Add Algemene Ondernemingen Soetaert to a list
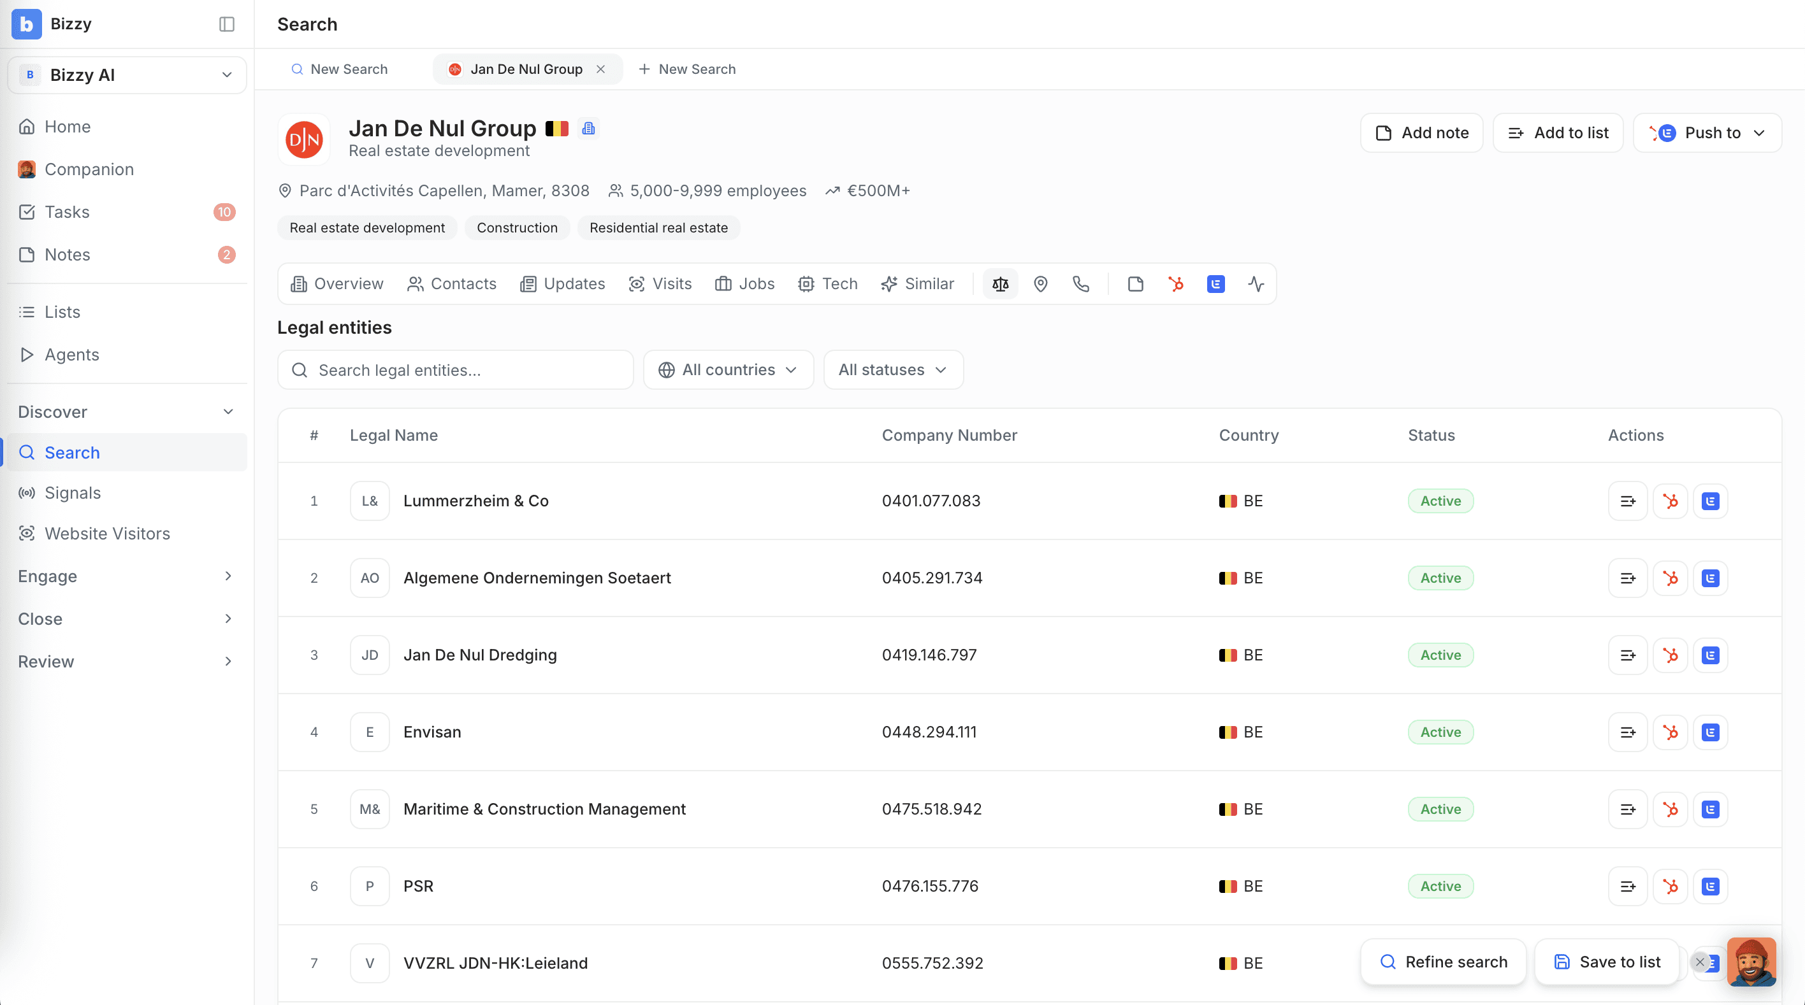Image resolution: width=1805 pixels, height=1005 pixels. tap(1628, 578)
